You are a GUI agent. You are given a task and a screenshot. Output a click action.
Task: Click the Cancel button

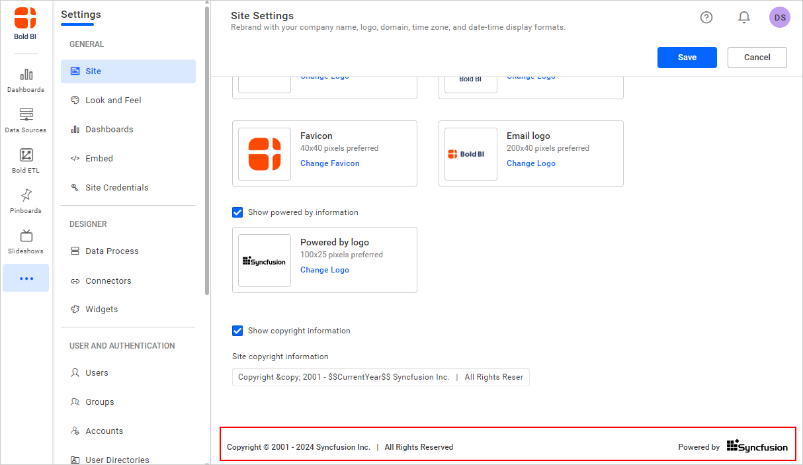click(757, 58)
